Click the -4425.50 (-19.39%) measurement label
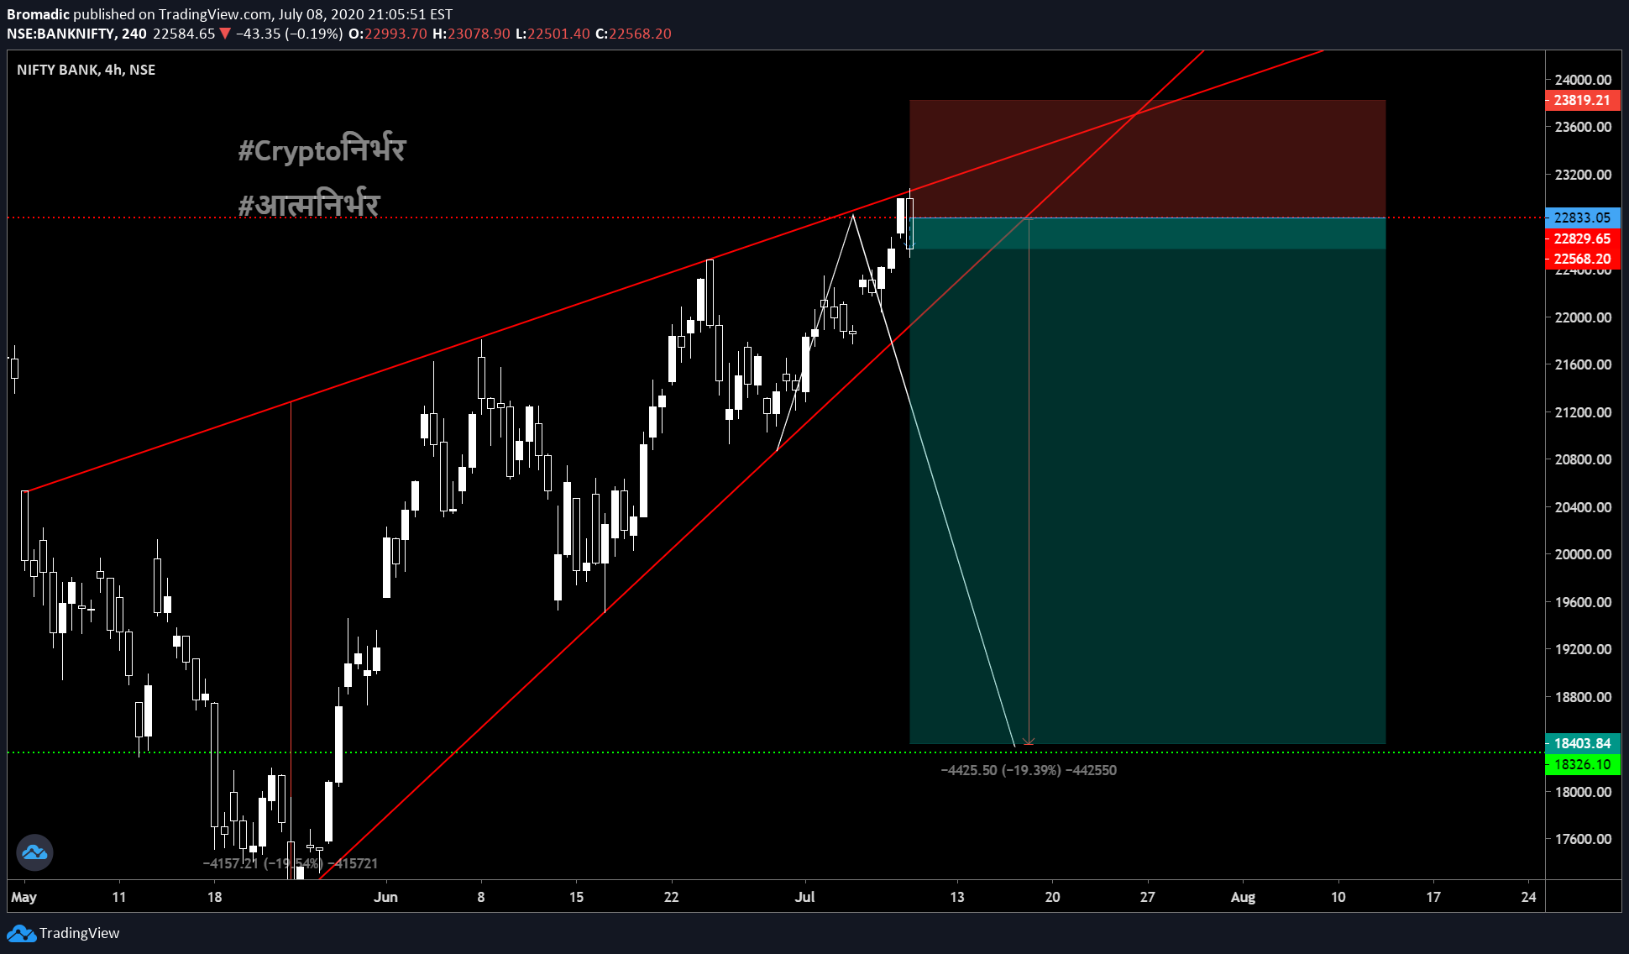The height and width of the screenshot is (954, 1629). click(1029, 770)
